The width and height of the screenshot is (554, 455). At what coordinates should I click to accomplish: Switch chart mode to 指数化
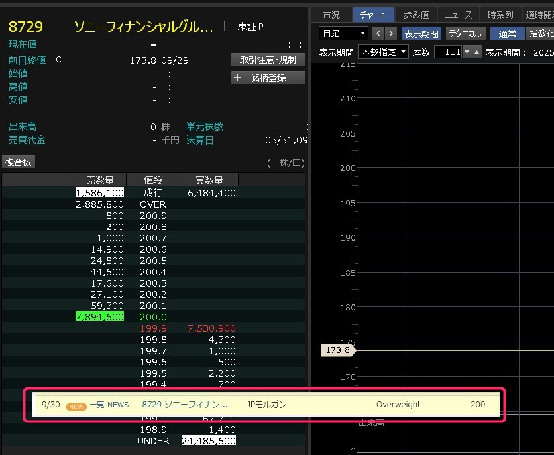click(x=540, y=33)
